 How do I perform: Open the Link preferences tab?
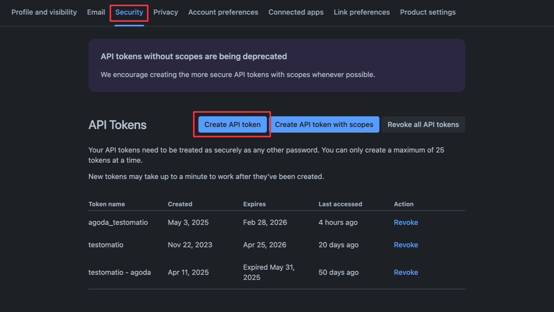[x=362, y=12]
